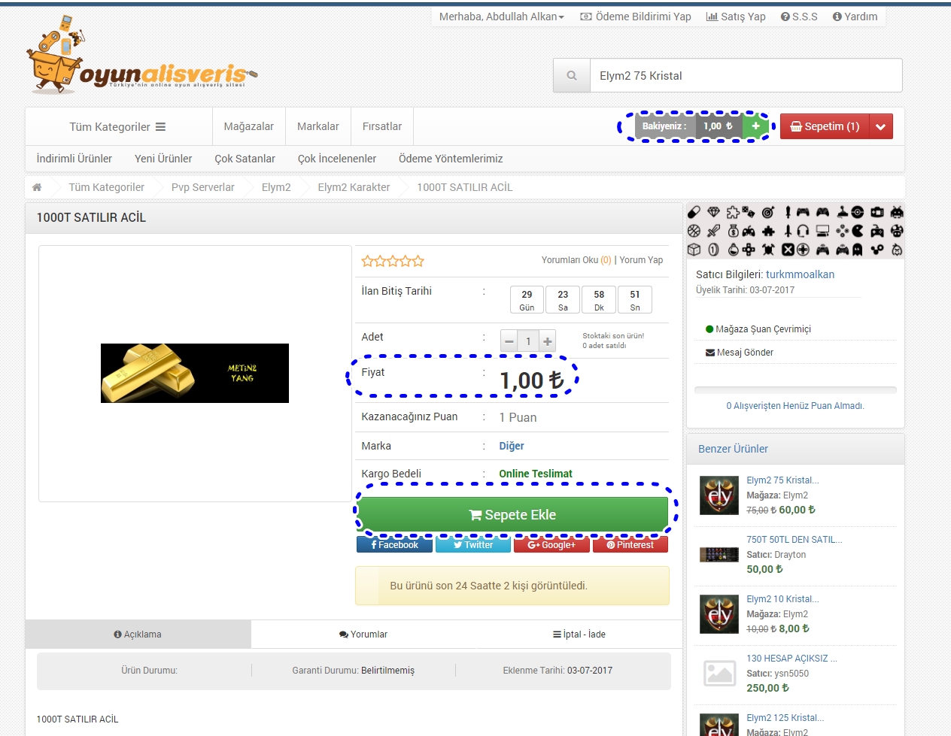Viewport: 951px width, 736px height.
Task: Click the 'Stoktaki son ürün!' text
Action: point(613,336)
